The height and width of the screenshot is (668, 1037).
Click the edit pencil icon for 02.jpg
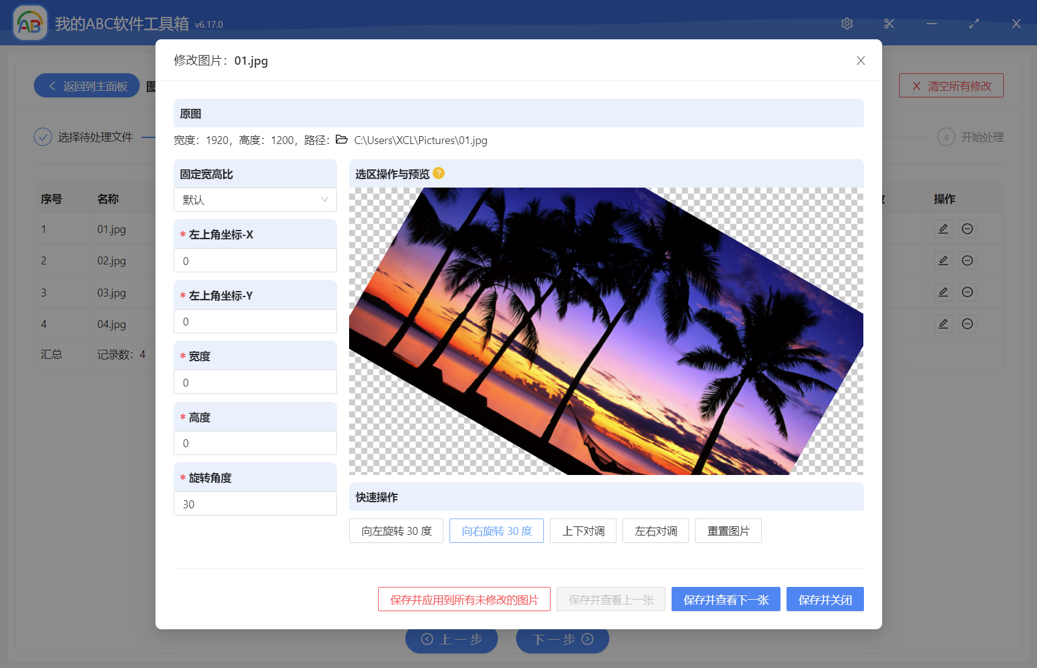pos(943,260)
